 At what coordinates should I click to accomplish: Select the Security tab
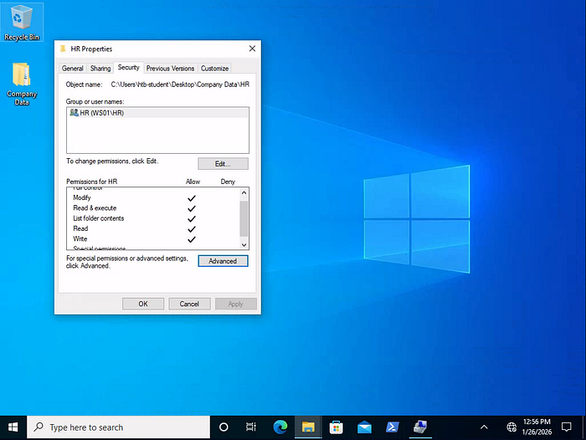pos(129,68)
